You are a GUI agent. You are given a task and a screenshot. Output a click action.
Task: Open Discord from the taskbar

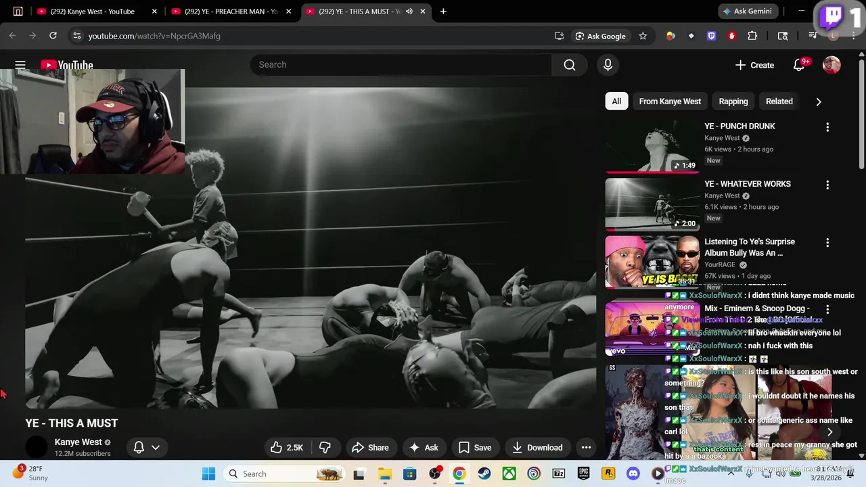pyautogui.click(x=633, y=473)
